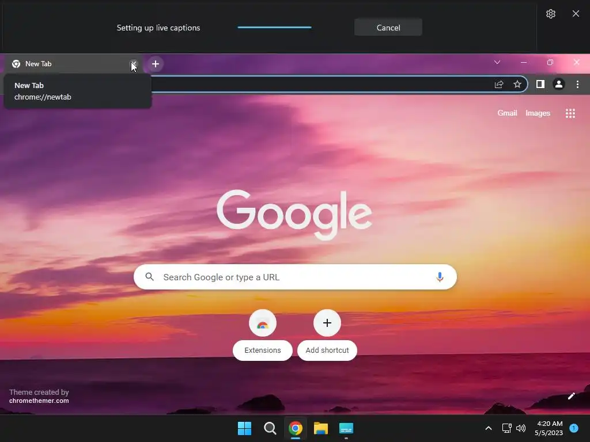Open the notification badge in the taskbar
Viewport: 590px width, 442px height.
[574, 428]
